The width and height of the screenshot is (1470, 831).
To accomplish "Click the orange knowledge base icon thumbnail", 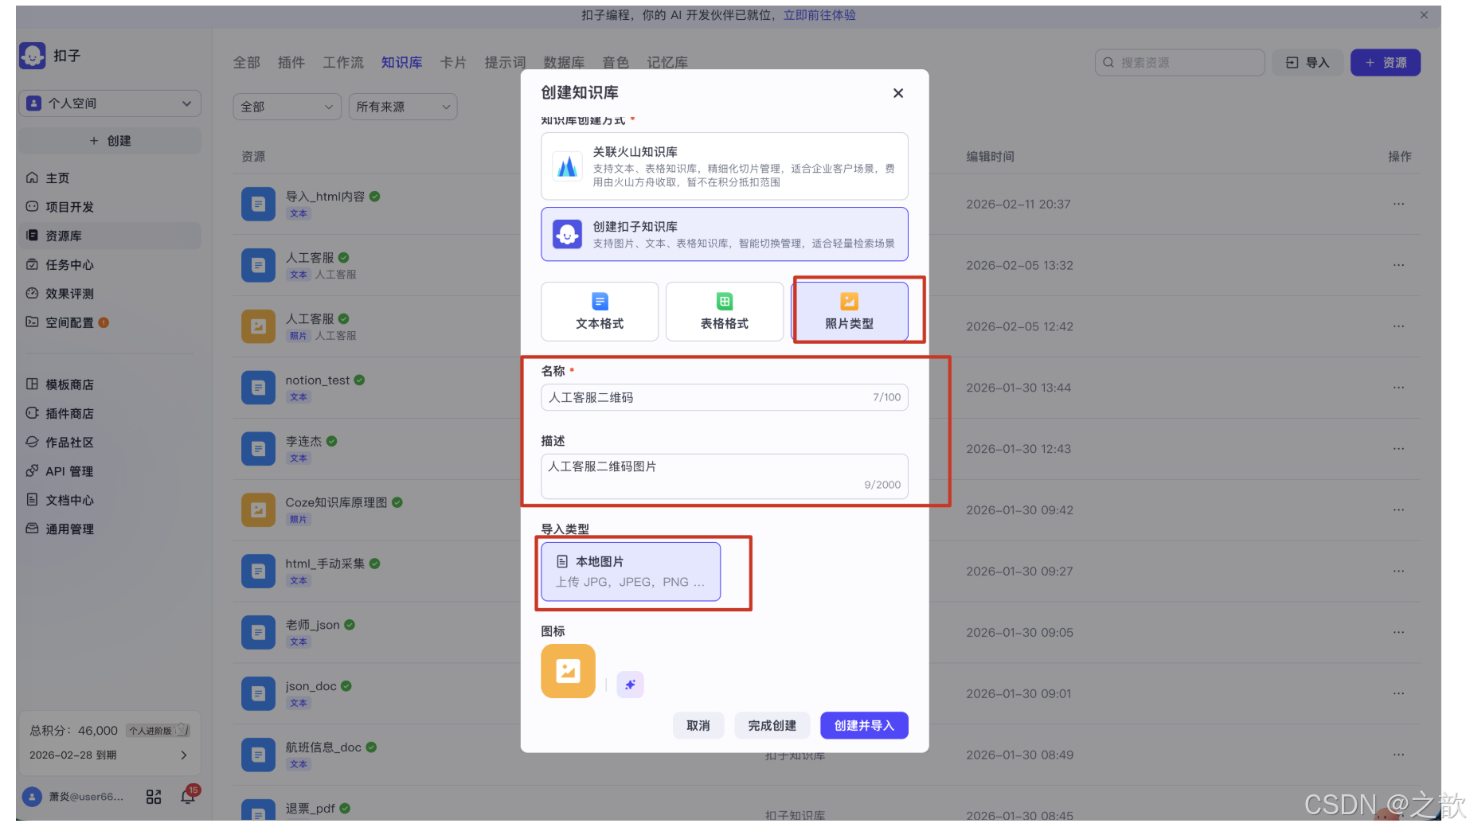I will coord(568,671).
